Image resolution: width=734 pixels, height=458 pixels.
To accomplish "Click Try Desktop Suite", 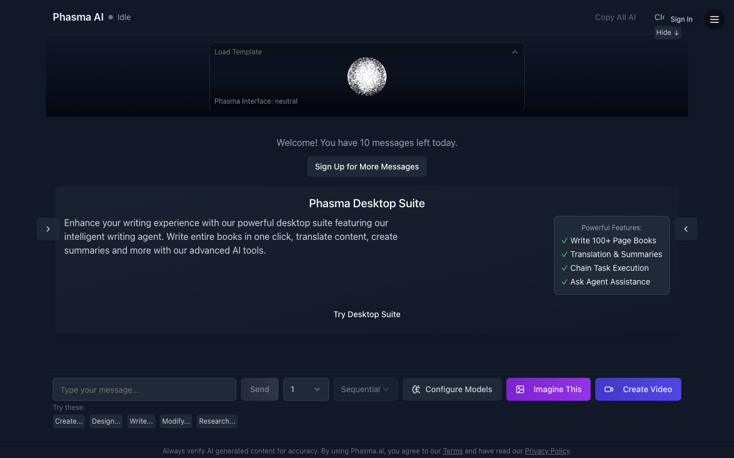I will click(366, 314).
